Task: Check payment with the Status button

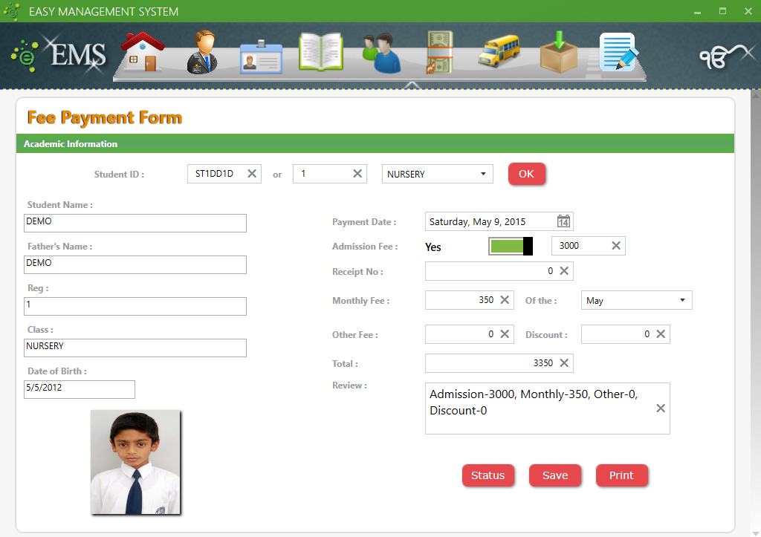Action: (x=488, y=475)
